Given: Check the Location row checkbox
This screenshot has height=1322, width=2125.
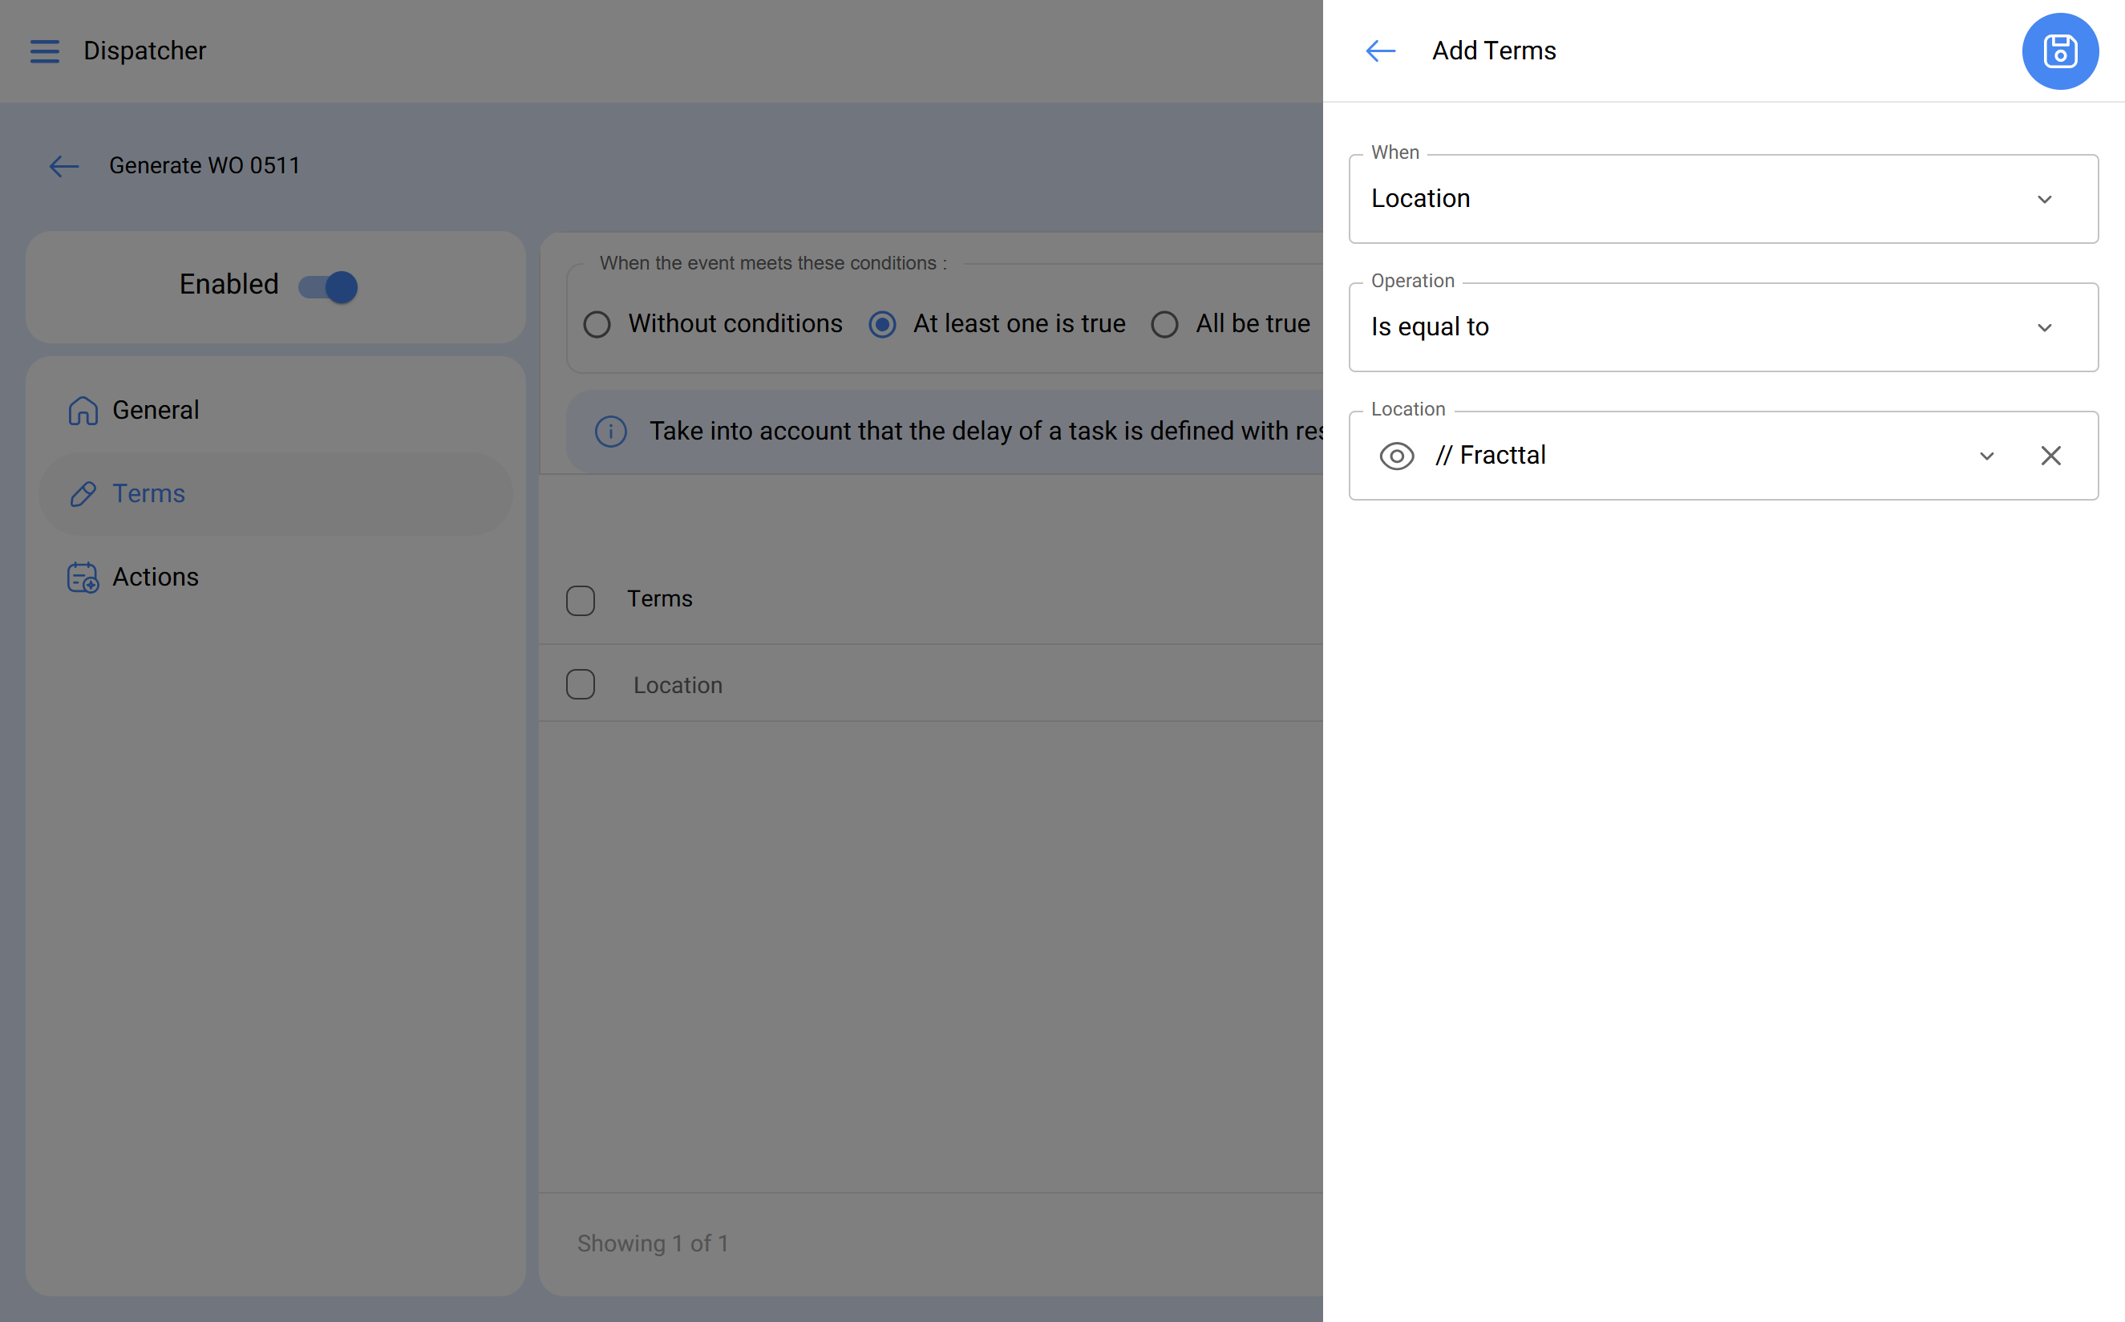Looking at the screenshot, I should tap(581, 684).
